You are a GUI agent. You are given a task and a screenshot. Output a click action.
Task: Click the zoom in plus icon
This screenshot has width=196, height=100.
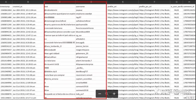(x=114, y=94)
